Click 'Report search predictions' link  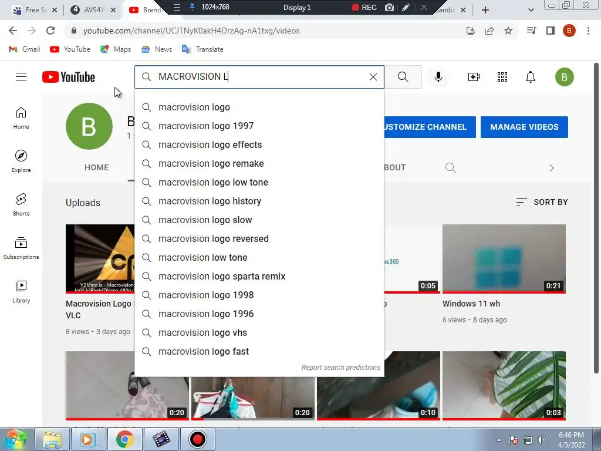click(341, 368)
